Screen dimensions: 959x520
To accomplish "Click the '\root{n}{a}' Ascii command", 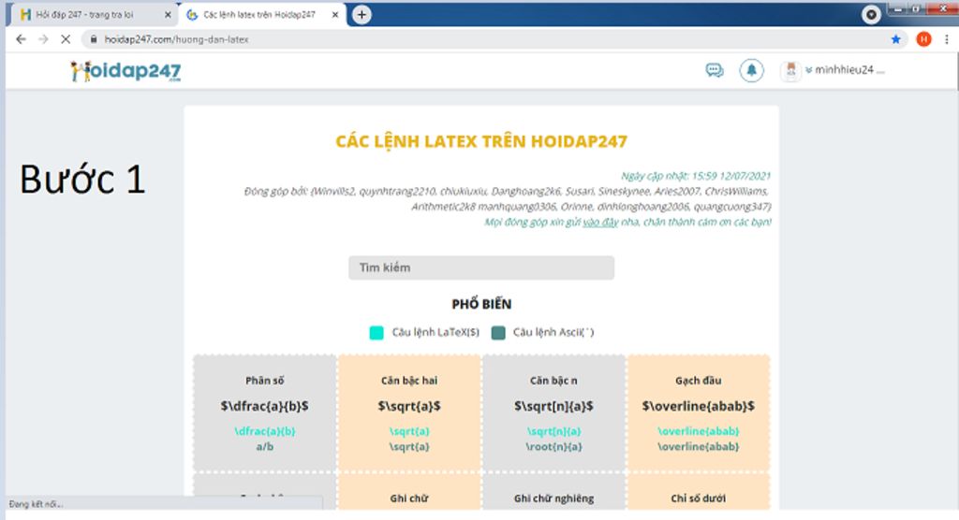I will [553, 447].
